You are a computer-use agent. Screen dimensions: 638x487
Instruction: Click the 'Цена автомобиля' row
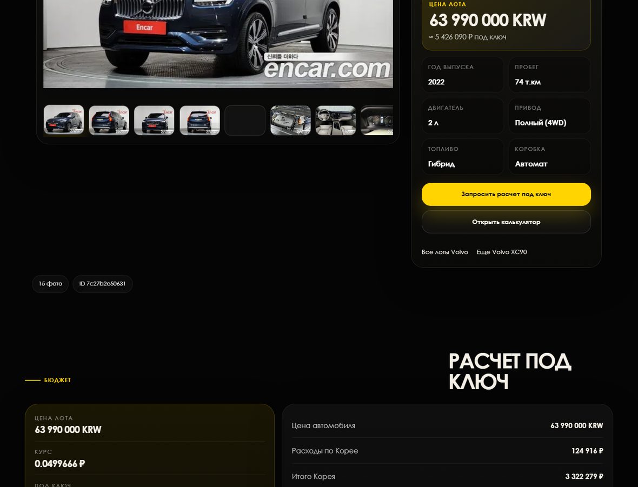coord(447,425)
